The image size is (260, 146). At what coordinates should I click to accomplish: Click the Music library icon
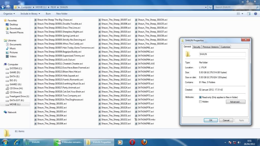[7, 48]
